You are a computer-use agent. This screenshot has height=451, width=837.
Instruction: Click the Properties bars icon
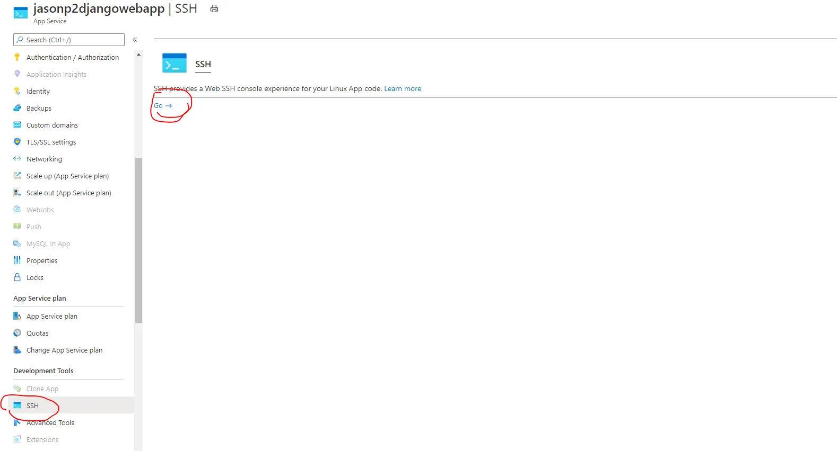(17, 260)
